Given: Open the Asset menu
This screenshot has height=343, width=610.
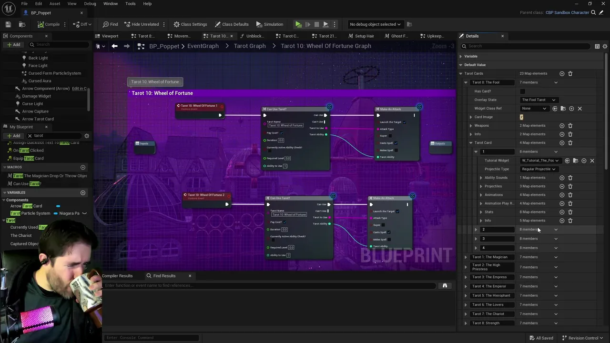Looking at the screenshot, I should (x=55, y=4).
